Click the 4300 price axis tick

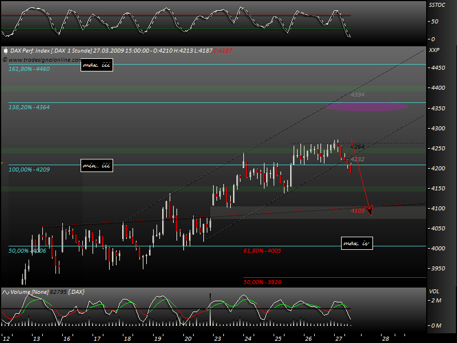(x=438, y=128)
